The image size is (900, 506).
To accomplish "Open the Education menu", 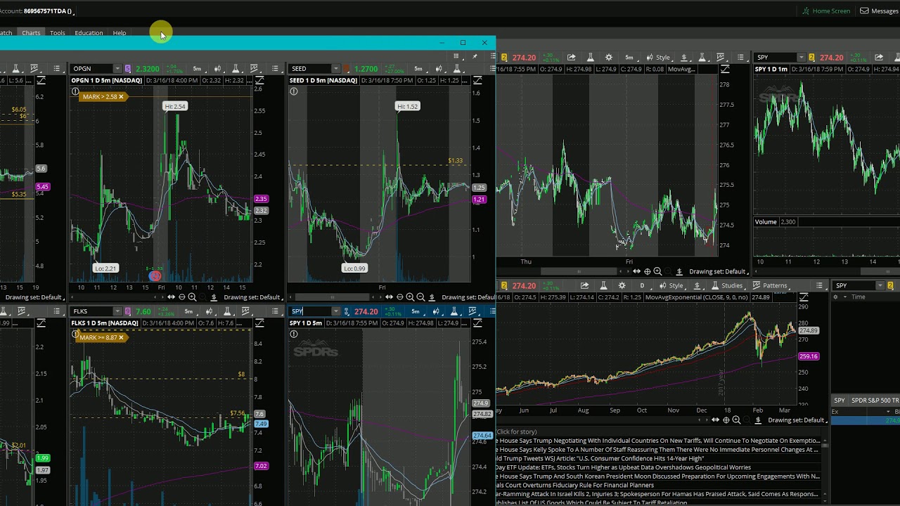I will click(x=89, y=33).
